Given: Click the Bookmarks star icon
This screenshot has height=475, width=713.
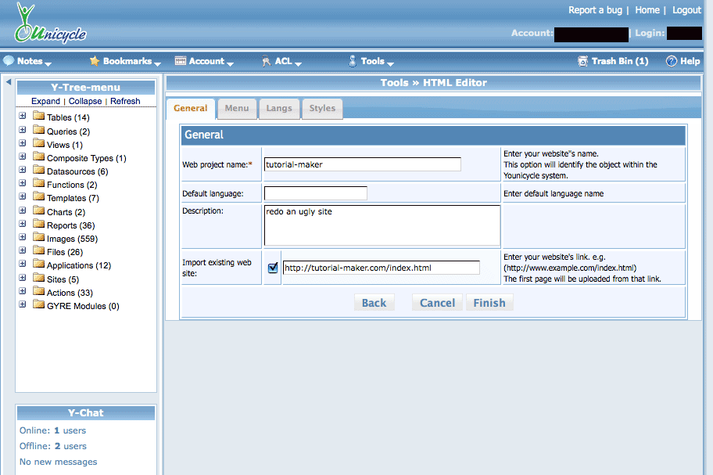Looking at the screenshot, I should [x=95, y=61].
